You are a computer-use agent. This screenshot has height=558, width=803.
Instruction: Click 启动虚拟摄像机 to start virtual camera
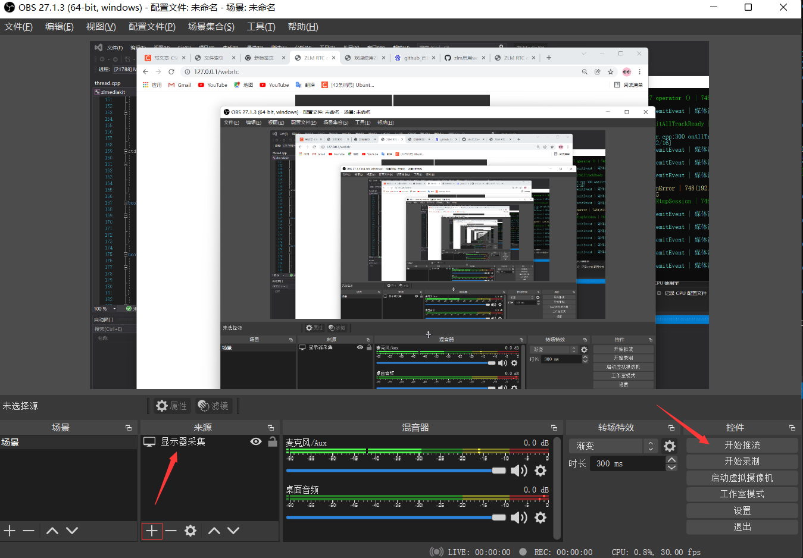click(x=742, y=478)
